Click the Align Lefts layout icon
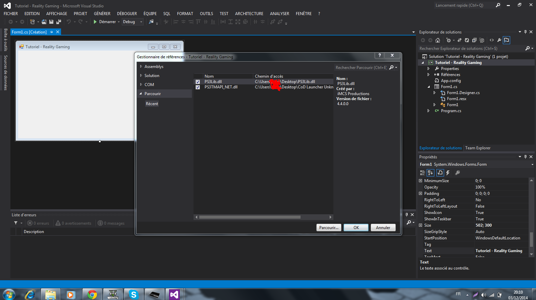The width and height of the screenshot is (536, 300). (176, 22)
